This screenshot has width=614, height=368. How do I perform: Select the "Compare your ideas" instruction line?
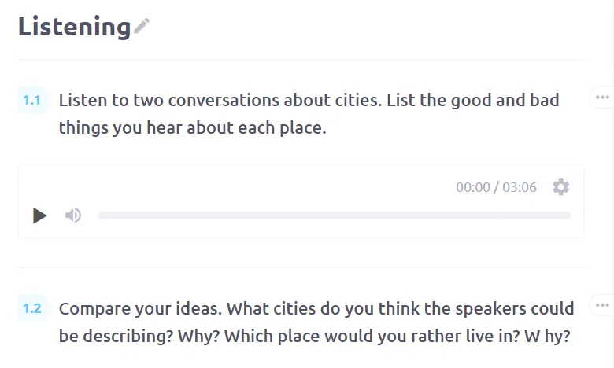[x=316, y=308]
